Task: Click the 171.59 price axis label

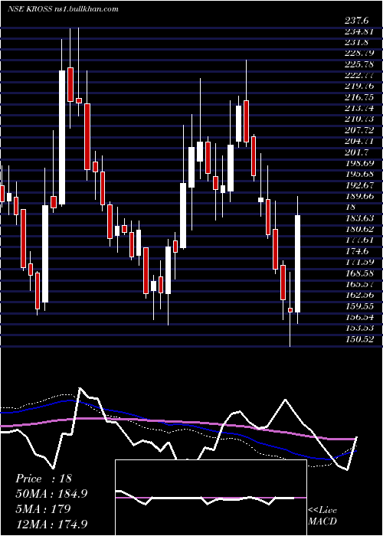Action: click(x=359, y=262)
